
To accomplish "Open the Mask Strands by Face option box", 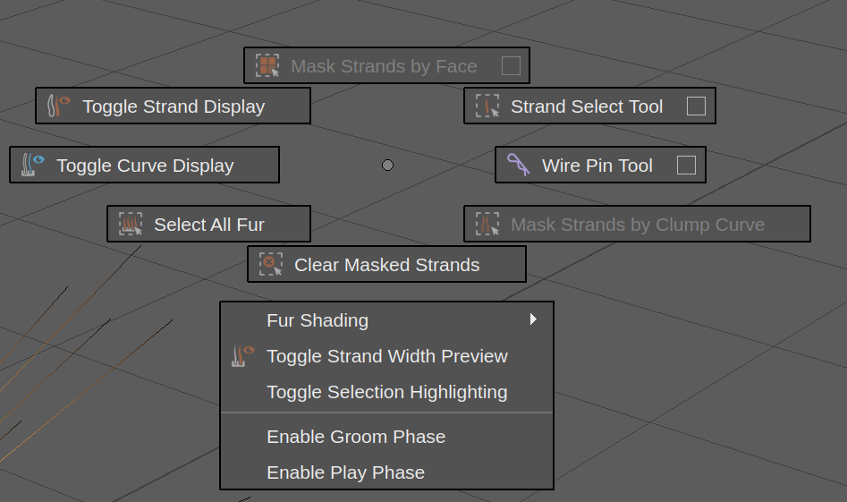I will tap(511, 65).
